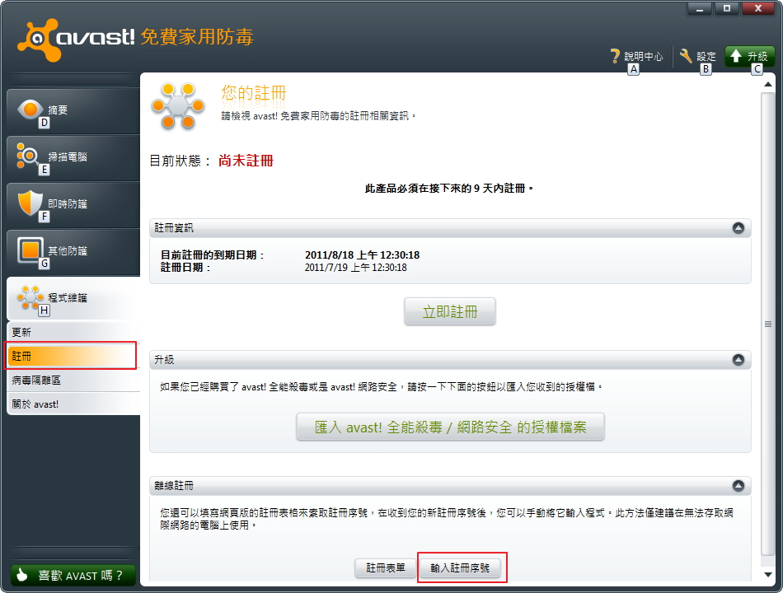Select the 註冊 submenu item

pyautogui.click(x=72, y=356)
